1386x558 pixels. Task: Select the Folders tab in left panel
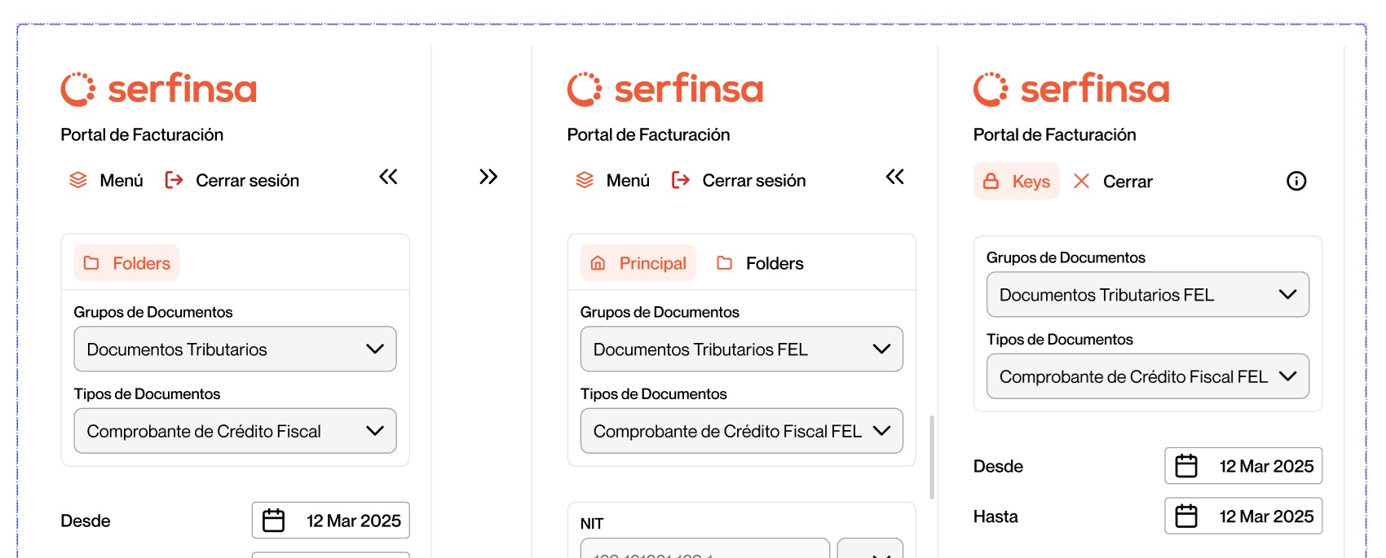pos(126,263)
